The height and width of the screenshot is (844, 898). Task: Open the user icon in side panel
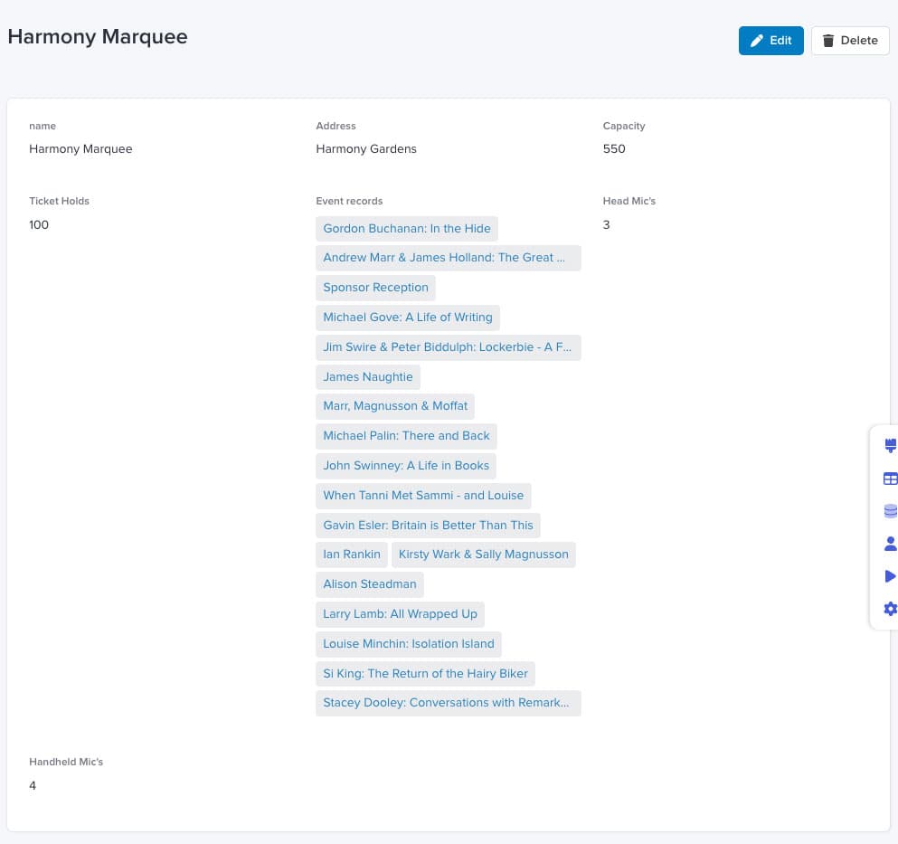coord(890,543)
